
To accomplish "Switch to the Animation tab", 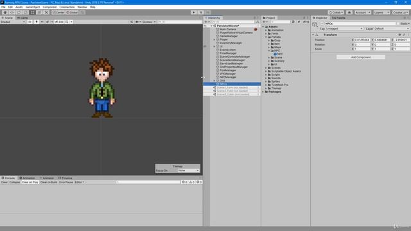I will pos(27,178).
